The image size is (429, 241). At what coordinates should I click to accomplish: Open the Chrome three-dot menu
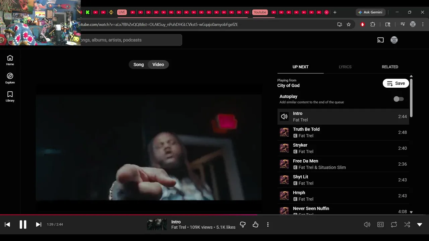[x=423, y=24]
